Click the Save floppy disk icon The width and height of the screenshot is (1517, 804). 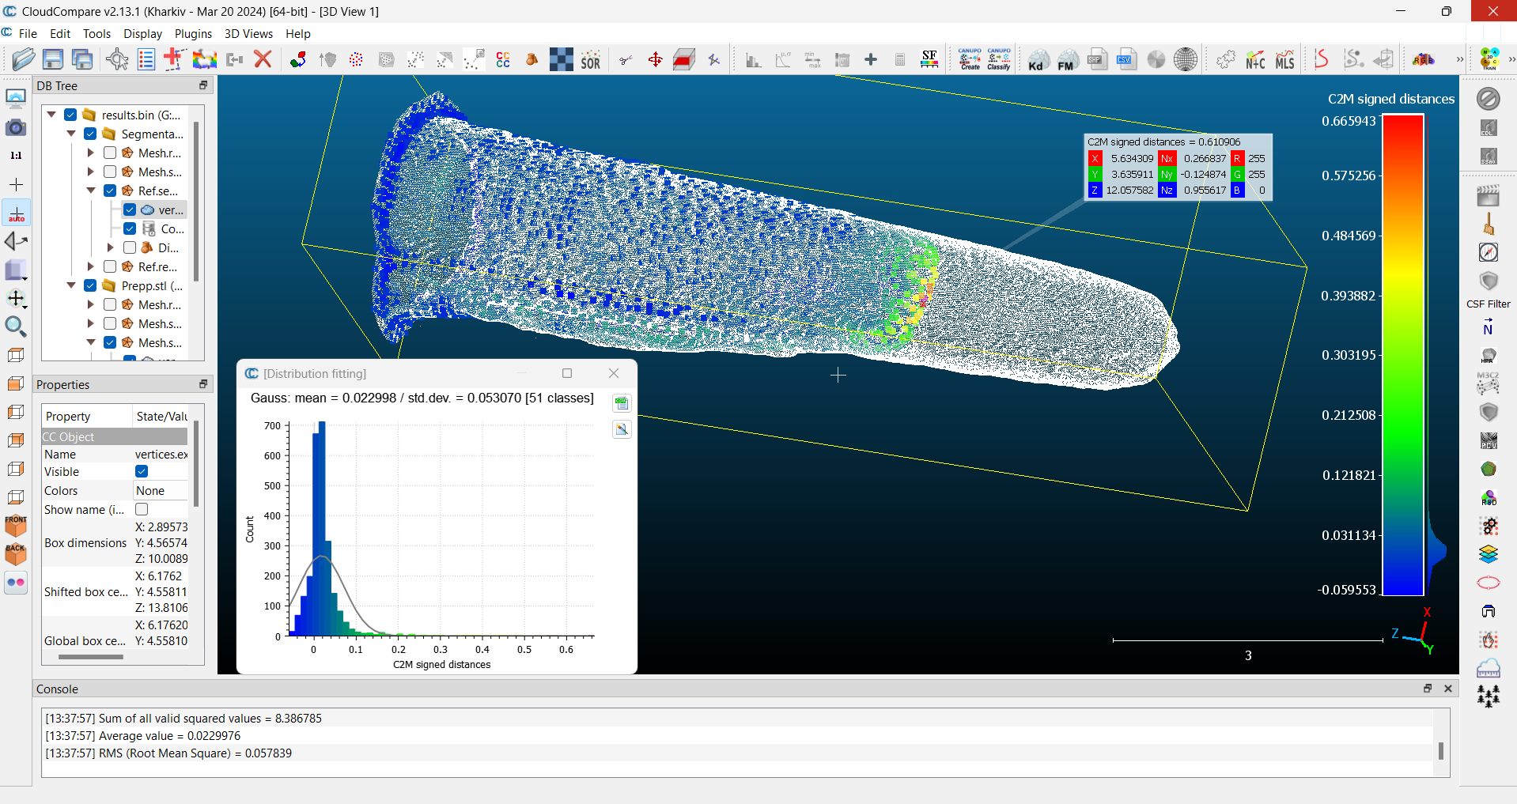[53, 59]
